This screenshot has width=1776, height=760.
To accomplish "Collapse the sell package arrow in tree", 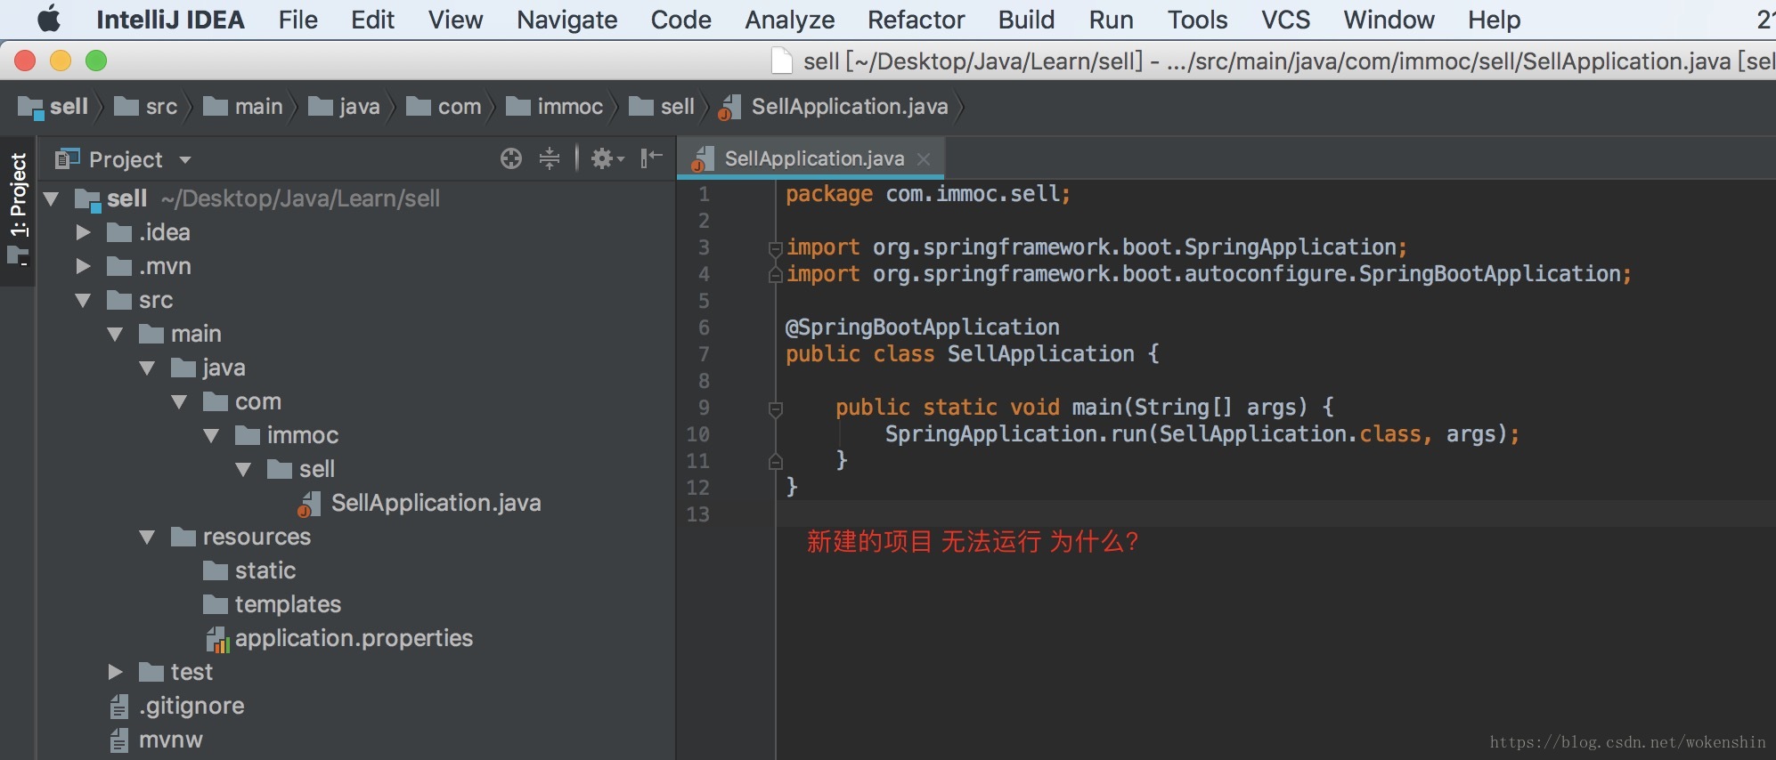I will tap(244, 469).
